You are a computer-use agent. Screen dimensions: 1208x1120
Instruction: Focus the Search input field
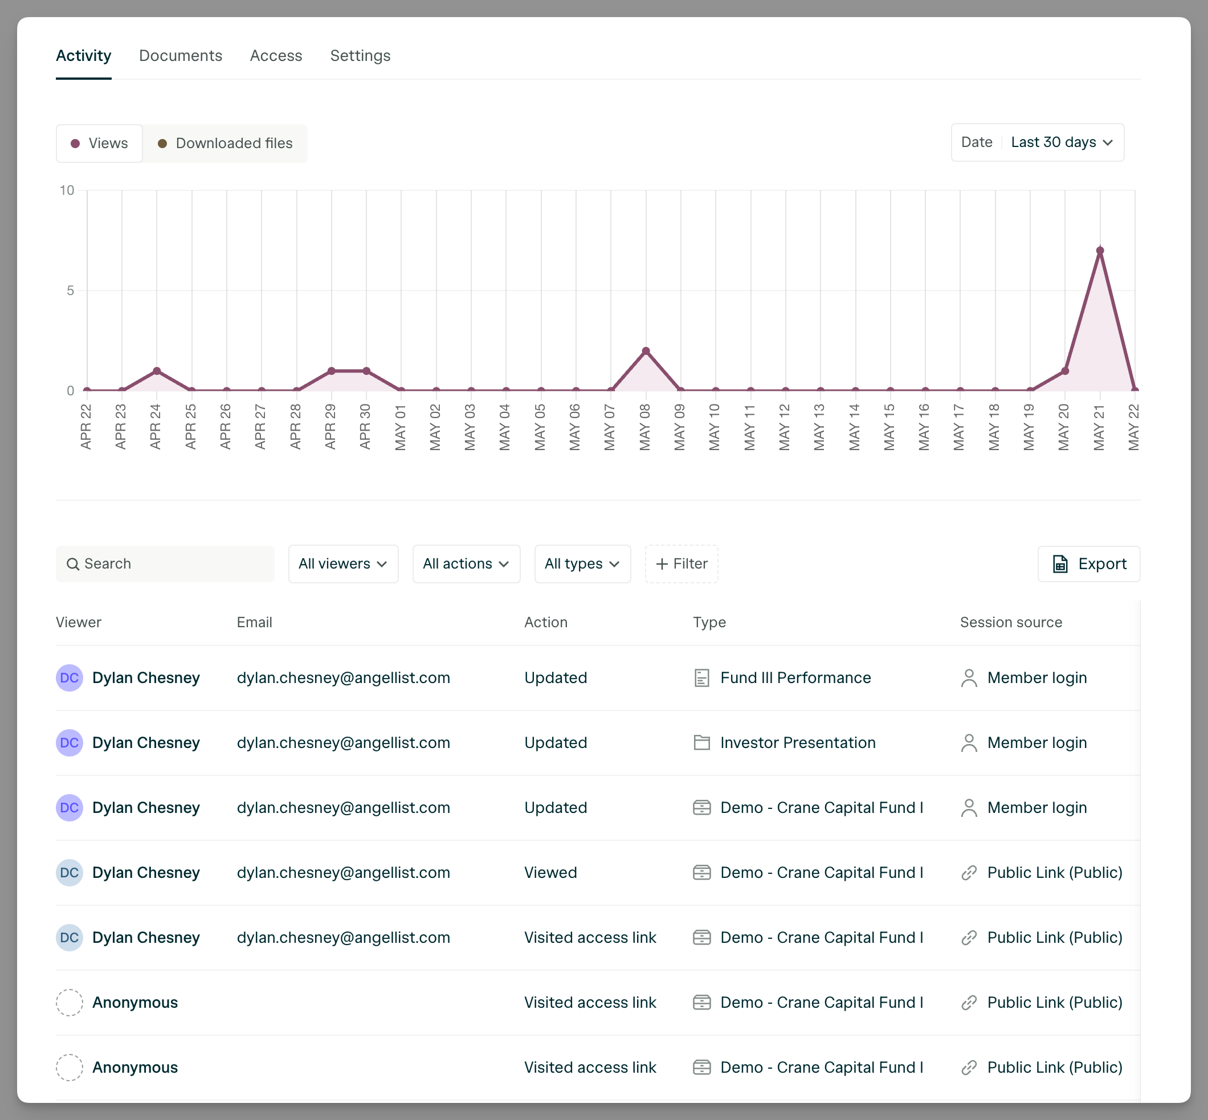(176, 563)
